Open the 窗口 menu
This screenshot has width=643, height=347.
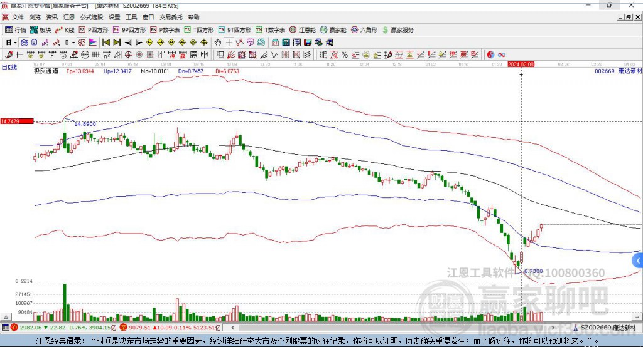point(148,17)
